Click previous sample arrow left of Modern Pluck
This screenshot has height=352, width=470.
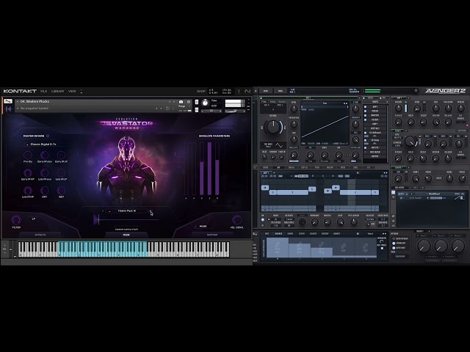(x=103, y=210)
